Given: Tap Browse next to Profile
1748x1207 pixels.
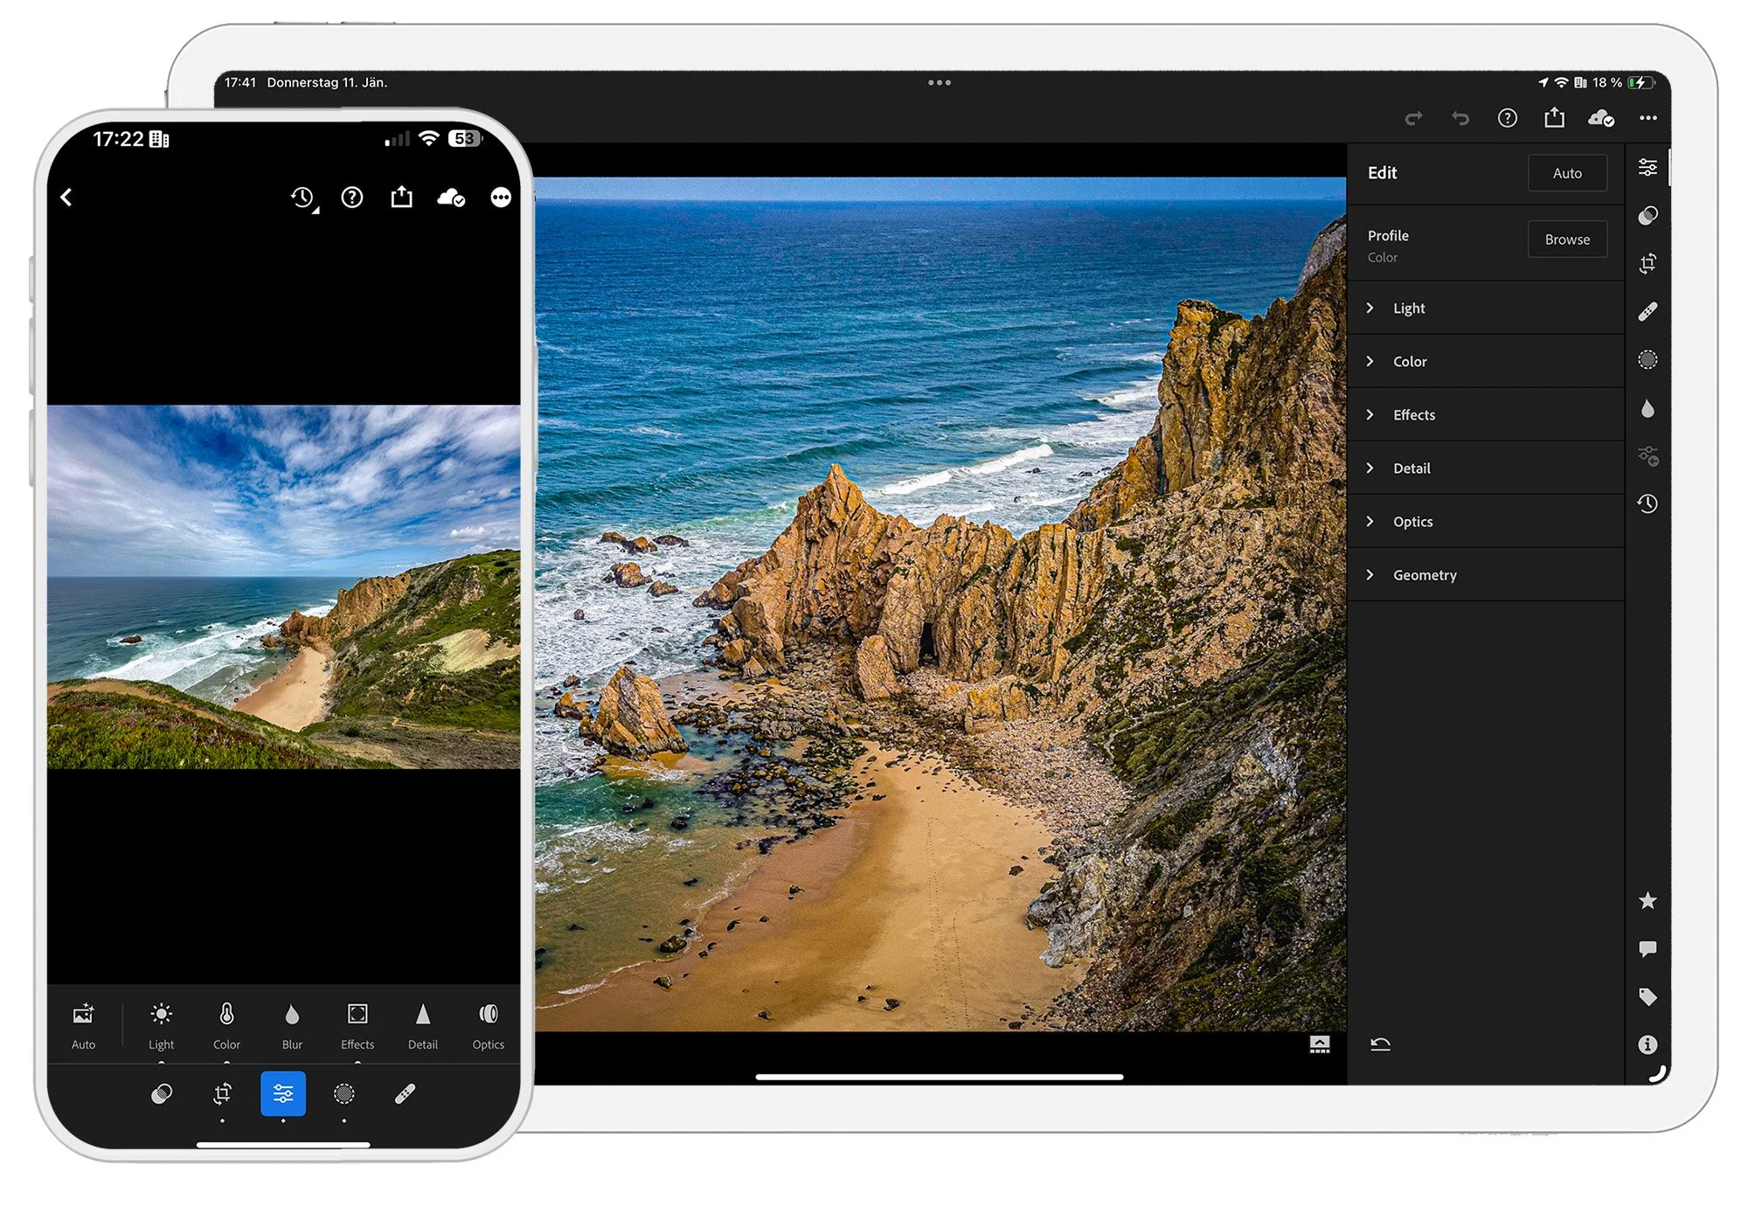Looking at the screenshot, I should [x=1567, y=239].
